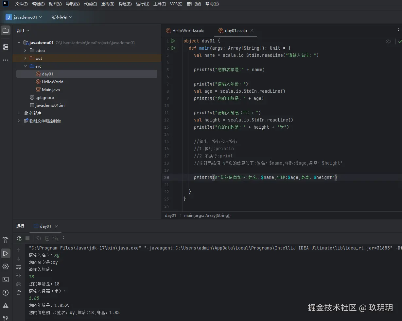Toggle scroll to end in console

coord(19,276)
